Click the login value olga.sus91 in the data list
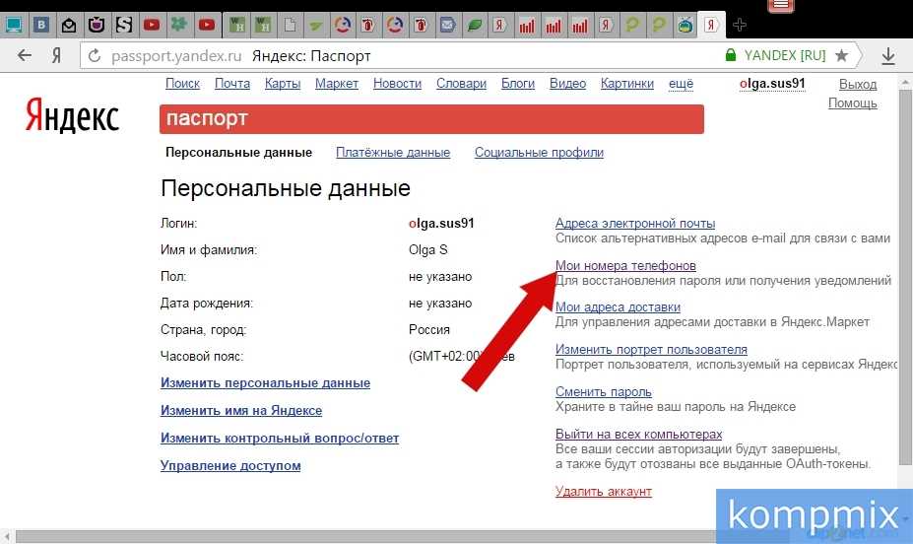Viewport: 913px width, 544px height. point(441,223)
